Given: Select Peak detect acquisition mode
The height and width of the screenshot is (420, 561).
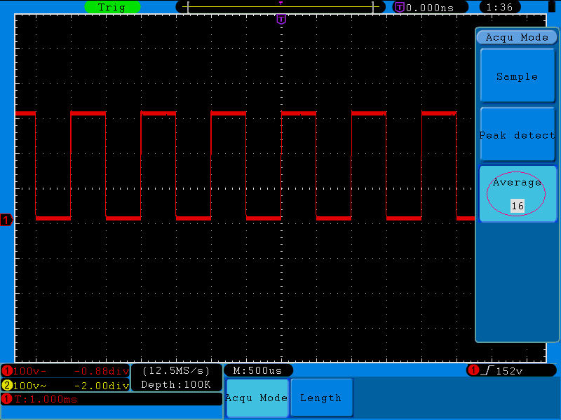Looking at the screenshot, I should (x=517, y=134).
